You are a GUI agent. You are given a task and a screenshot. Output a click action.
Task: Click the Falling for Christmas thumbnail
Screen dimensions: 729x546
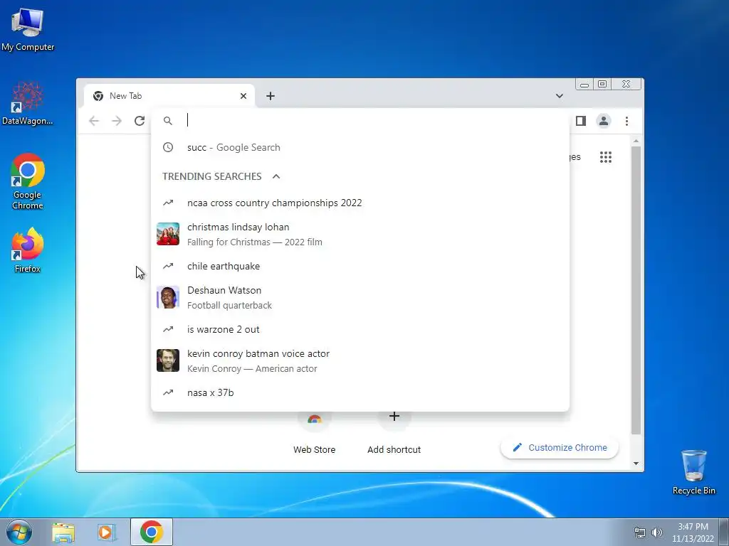tap(168, 234)
